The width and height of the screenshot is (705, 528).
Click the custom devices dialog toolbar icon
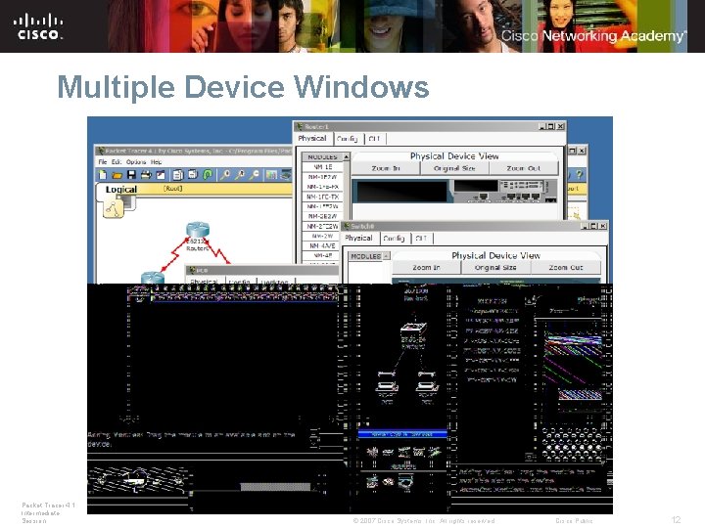tap(286, 175)
